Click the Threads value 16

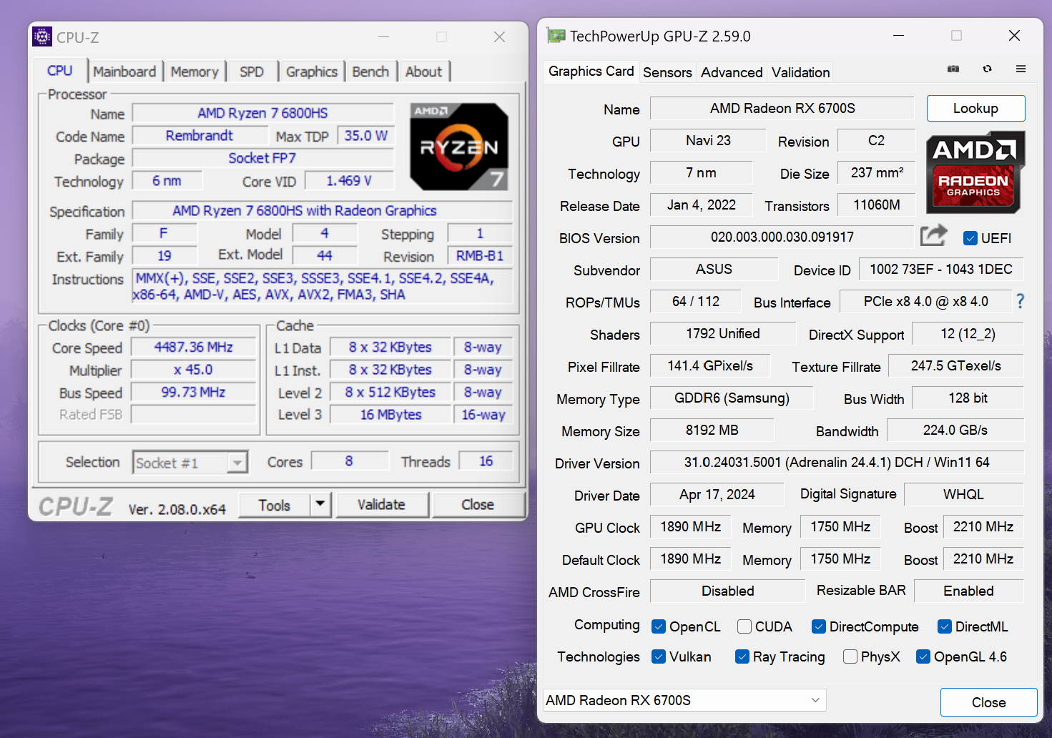[486, 461]
